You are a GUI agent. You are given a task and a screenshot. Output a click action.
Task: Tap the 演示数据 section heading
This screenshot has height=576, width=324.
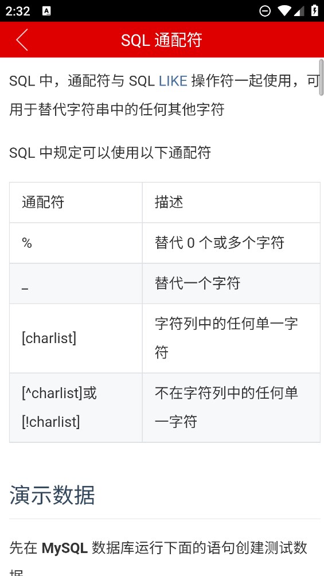click(52, 495)
